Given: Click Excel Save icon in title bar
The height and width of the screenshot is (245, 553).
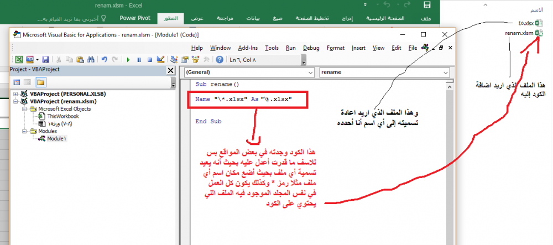Looking at the screenshot, I should [x=427, y=5].
